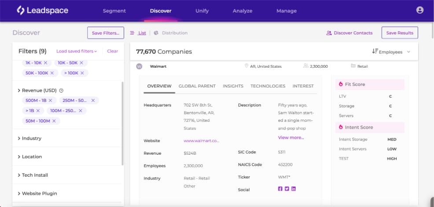This screenshot has width=434, height=207.
Task: Remove the 1K - 10K employee filter chip
Action: [46, 63]
